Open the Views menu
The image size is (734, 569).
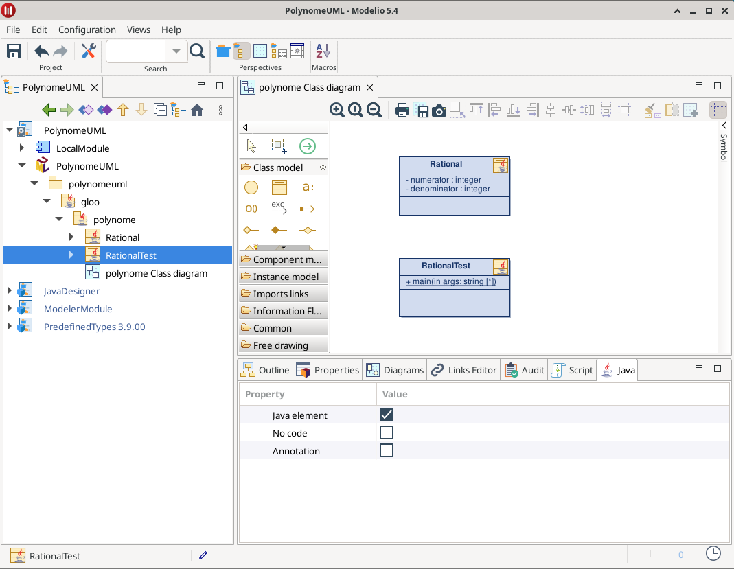[x=139, y=30]
